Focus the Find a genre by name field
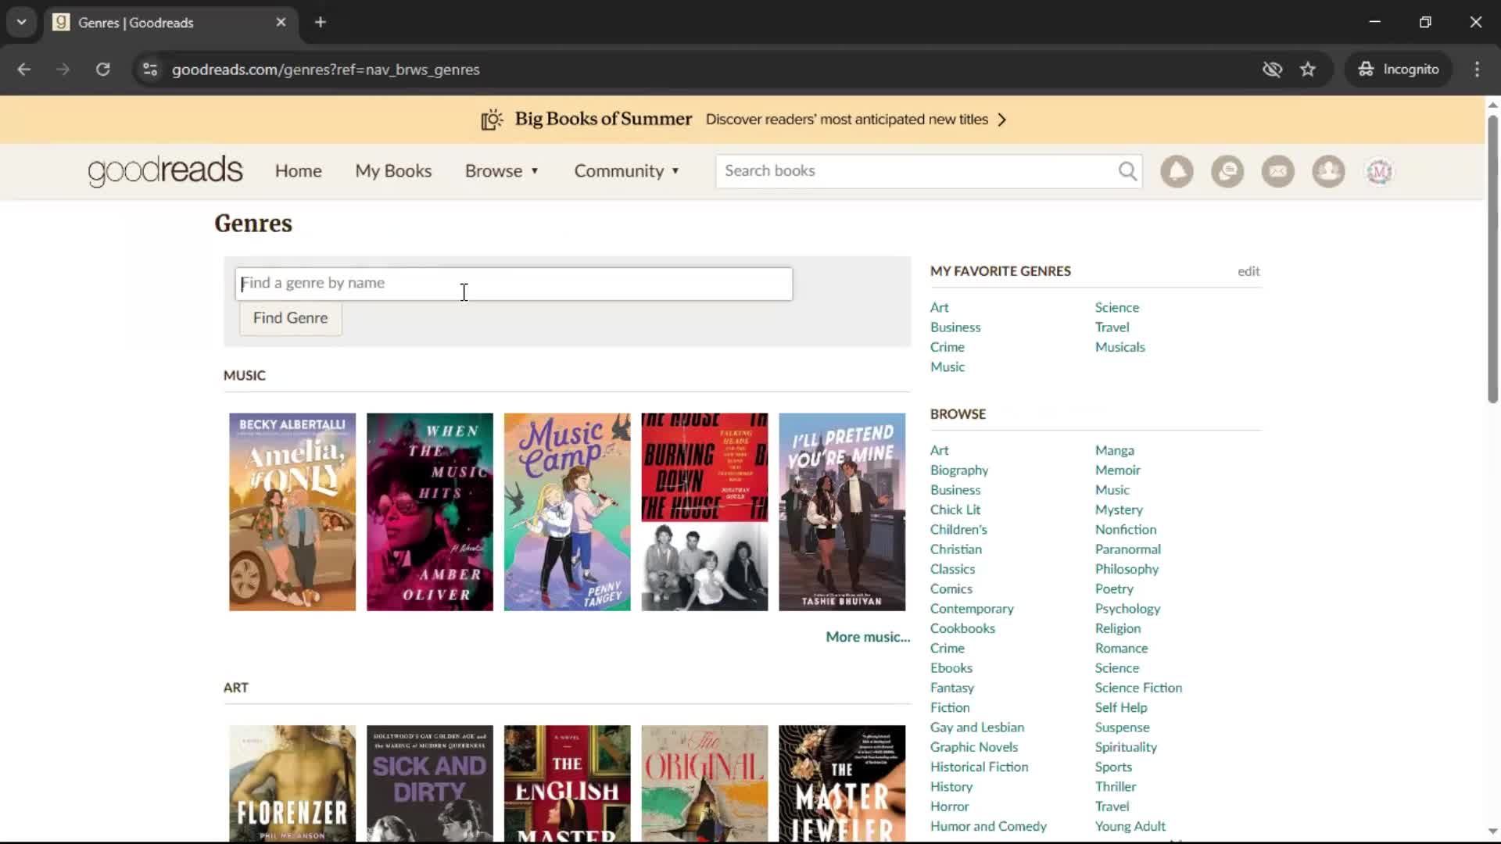 (514, 284)
